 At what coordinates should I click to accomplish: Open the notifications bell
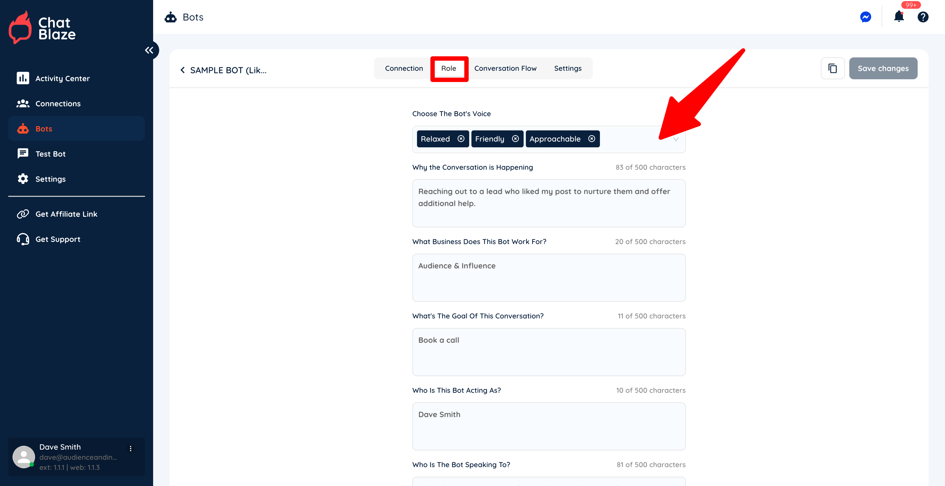[x=899, y=16]
